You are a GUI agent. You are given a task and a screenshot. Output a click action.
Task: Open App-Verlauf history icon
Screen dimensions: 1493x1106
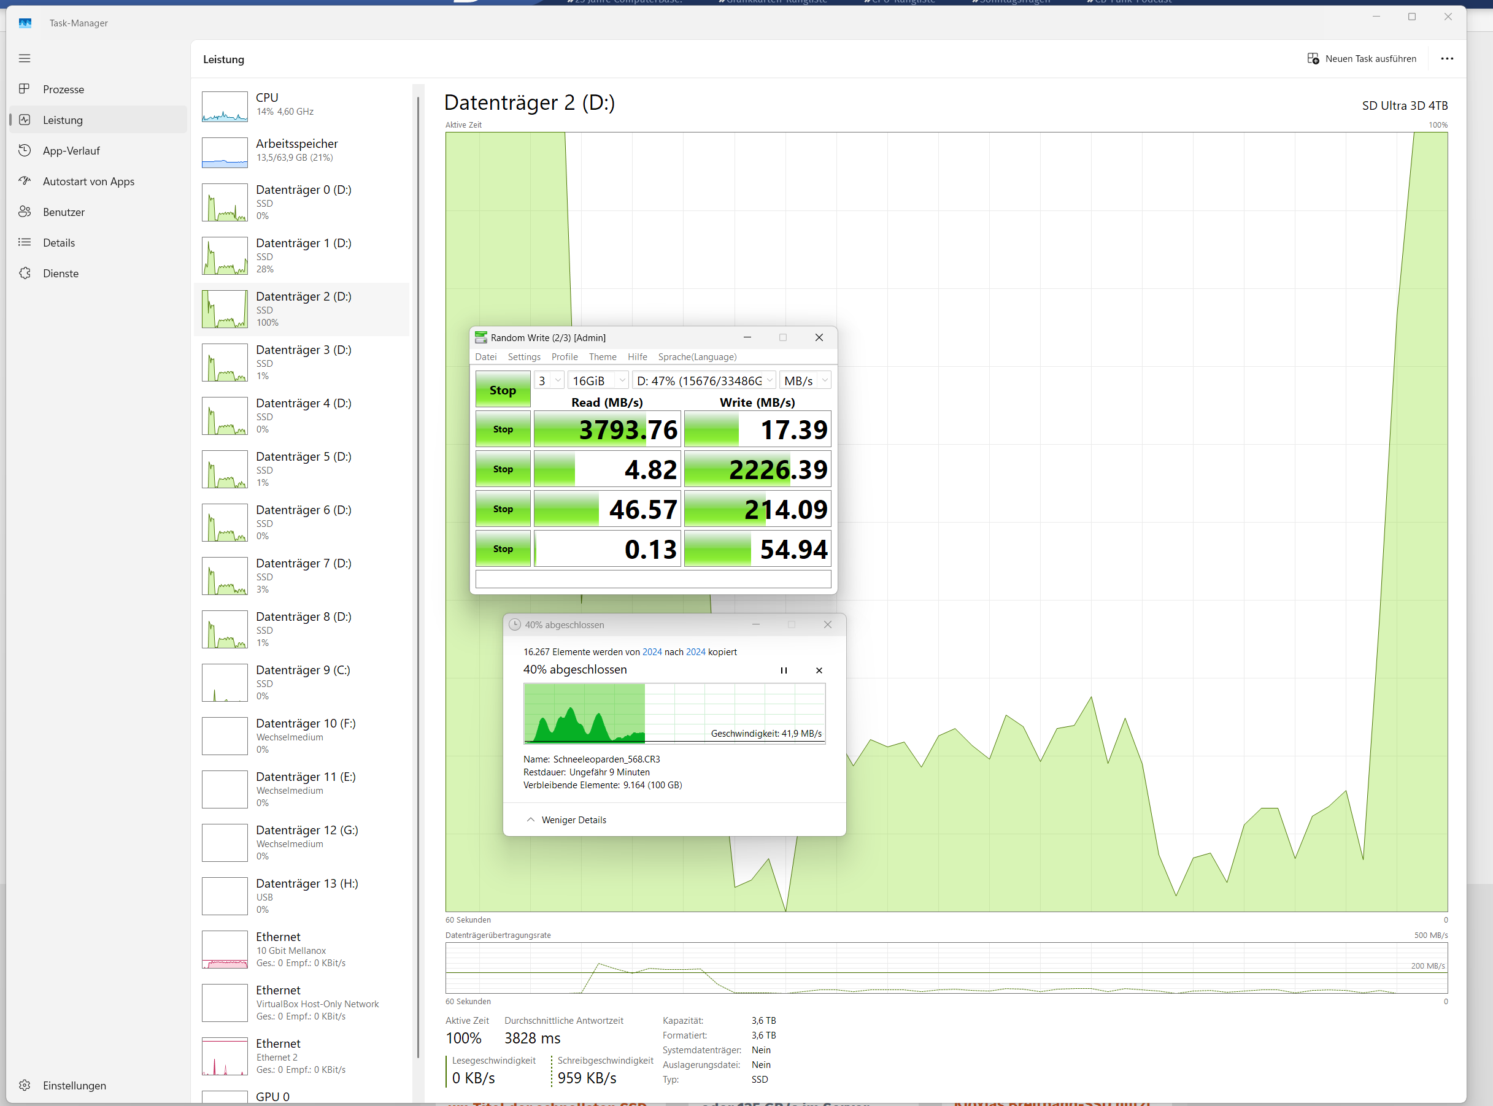tap(25, 151)
